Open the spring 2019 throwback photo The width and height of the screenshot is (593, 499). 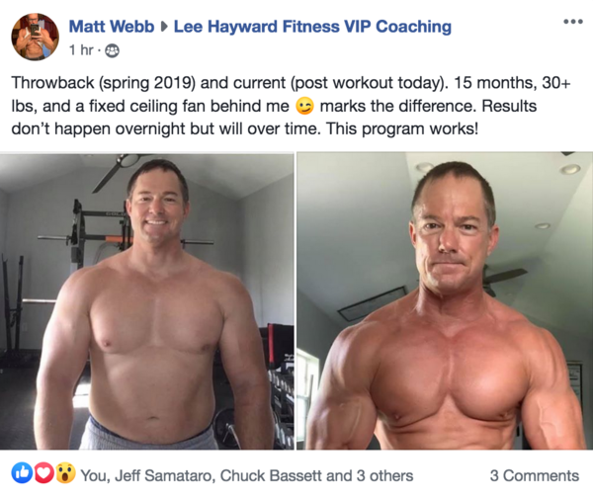coord(146,301)
